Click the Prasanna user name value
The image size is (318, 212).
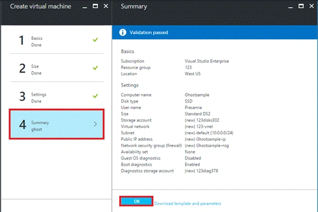(193, 107)
